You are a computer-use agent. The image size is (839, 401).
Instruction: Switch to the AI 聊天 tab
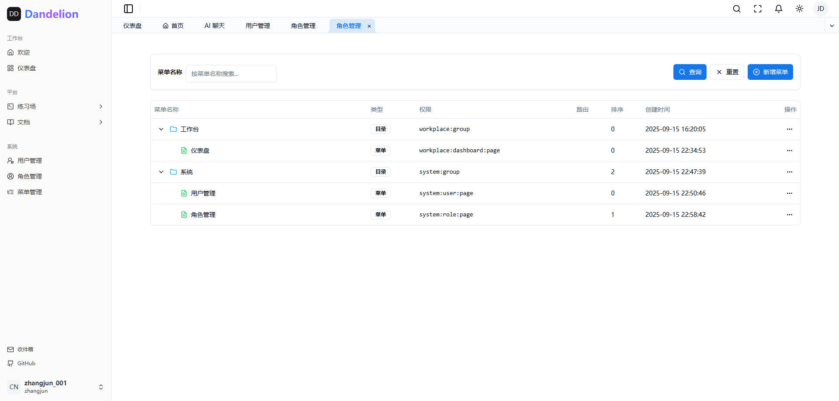[215, 26]
